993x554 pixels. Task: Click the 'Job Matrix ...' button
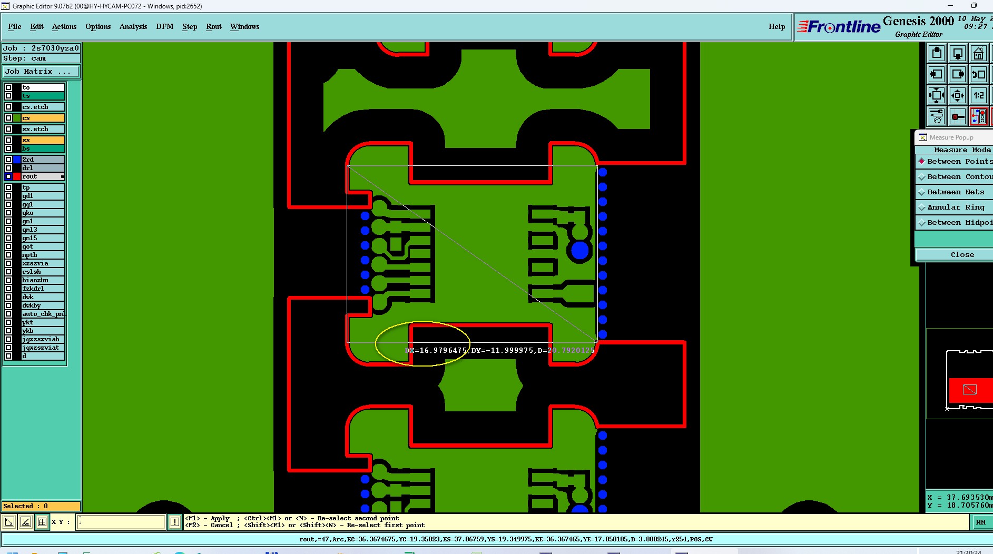[x=41, y=71]
